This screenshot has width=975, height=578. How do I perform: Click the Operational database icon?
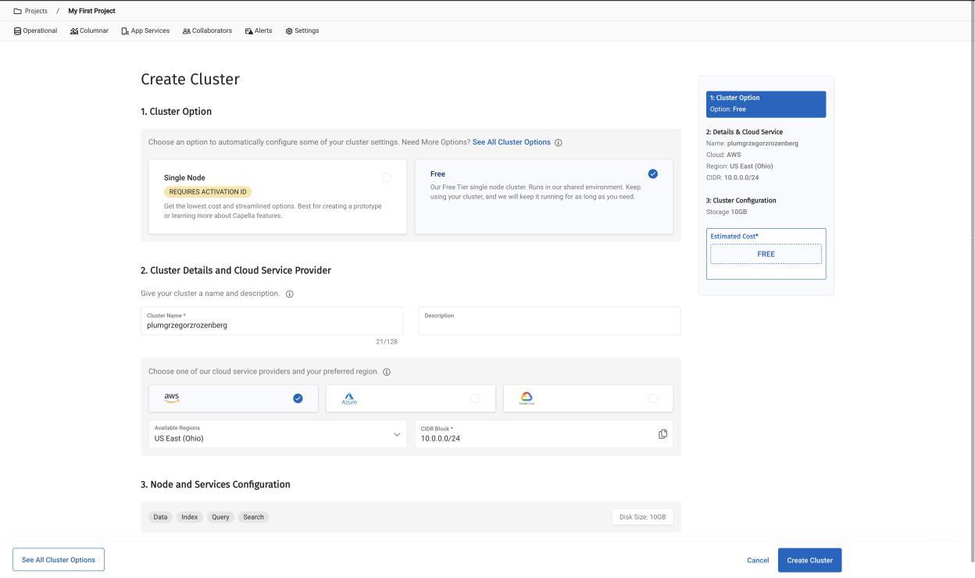17,31
